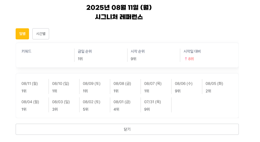The image size is (260, 142).
Task: Select the 일별 tab
Action: pyautogui.click(x=22, y=34)
